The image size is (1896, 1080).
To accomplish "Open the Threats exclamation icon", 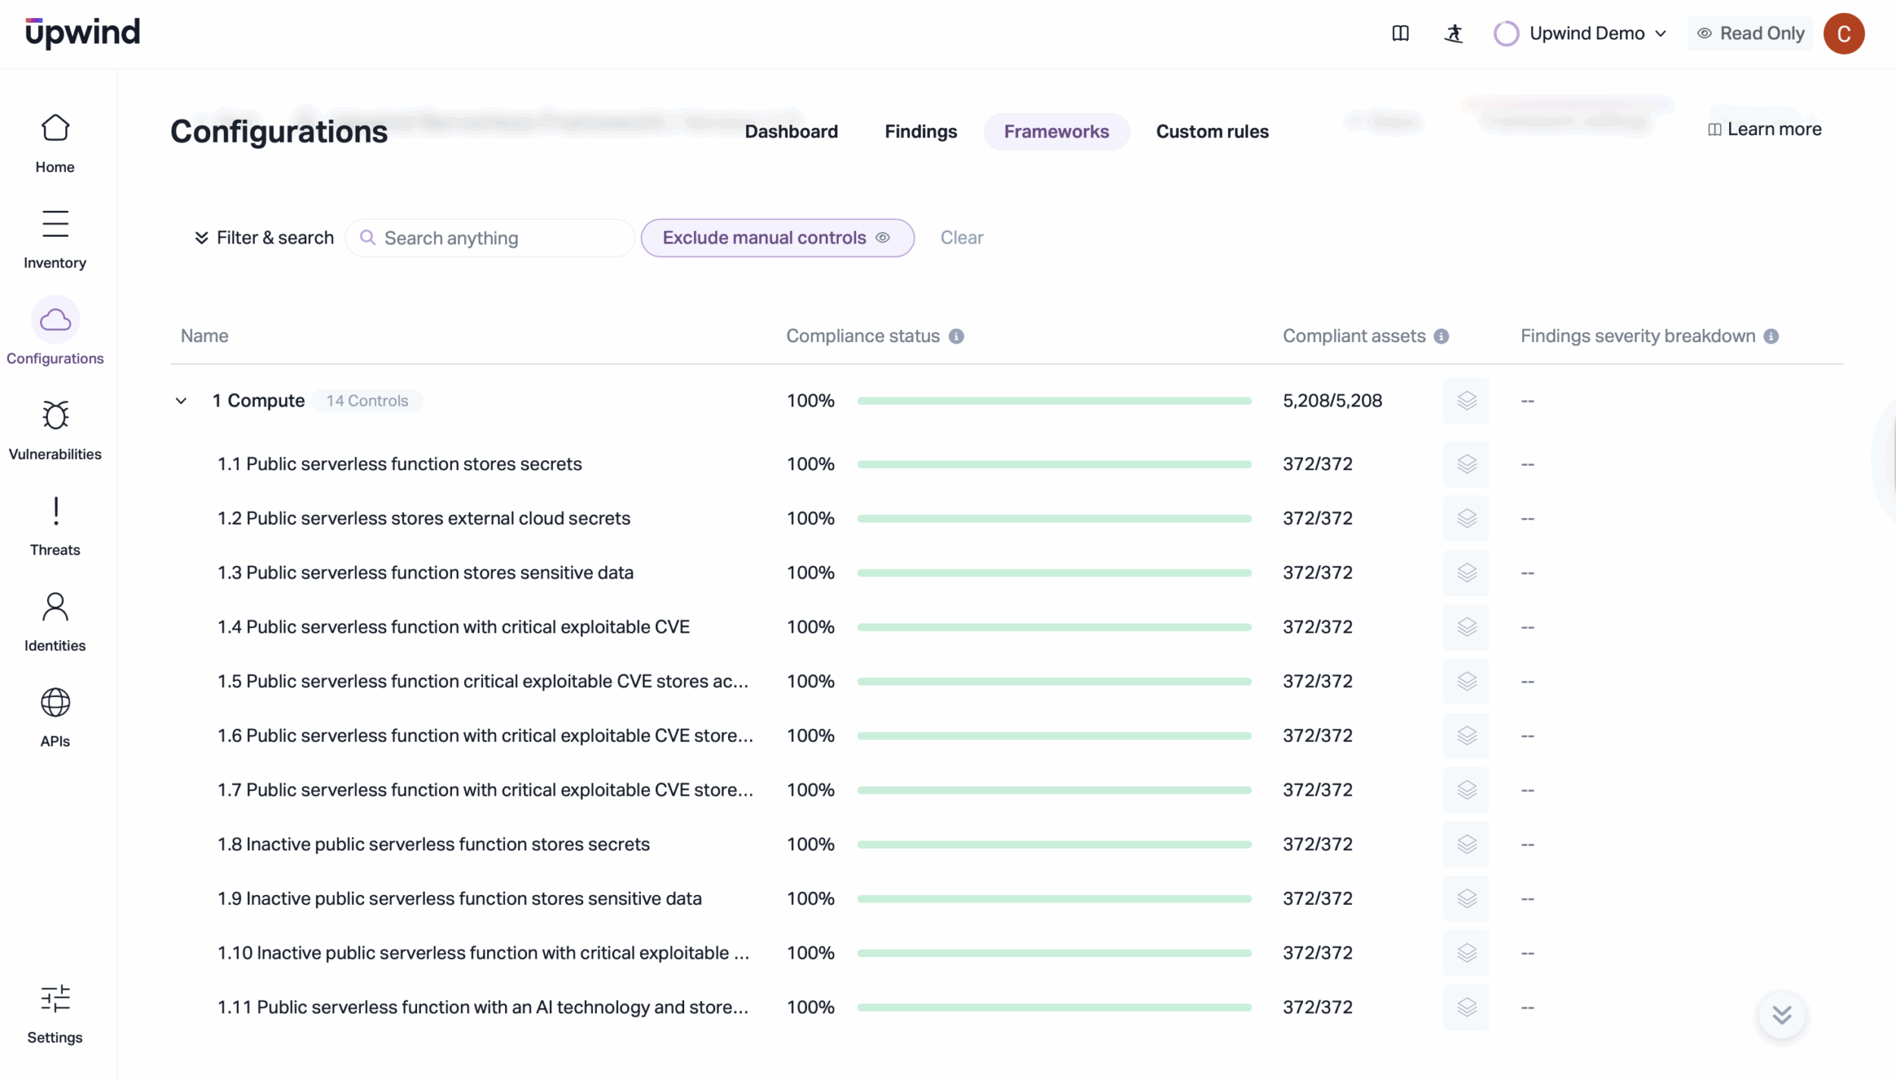I will tap(55, 511).
